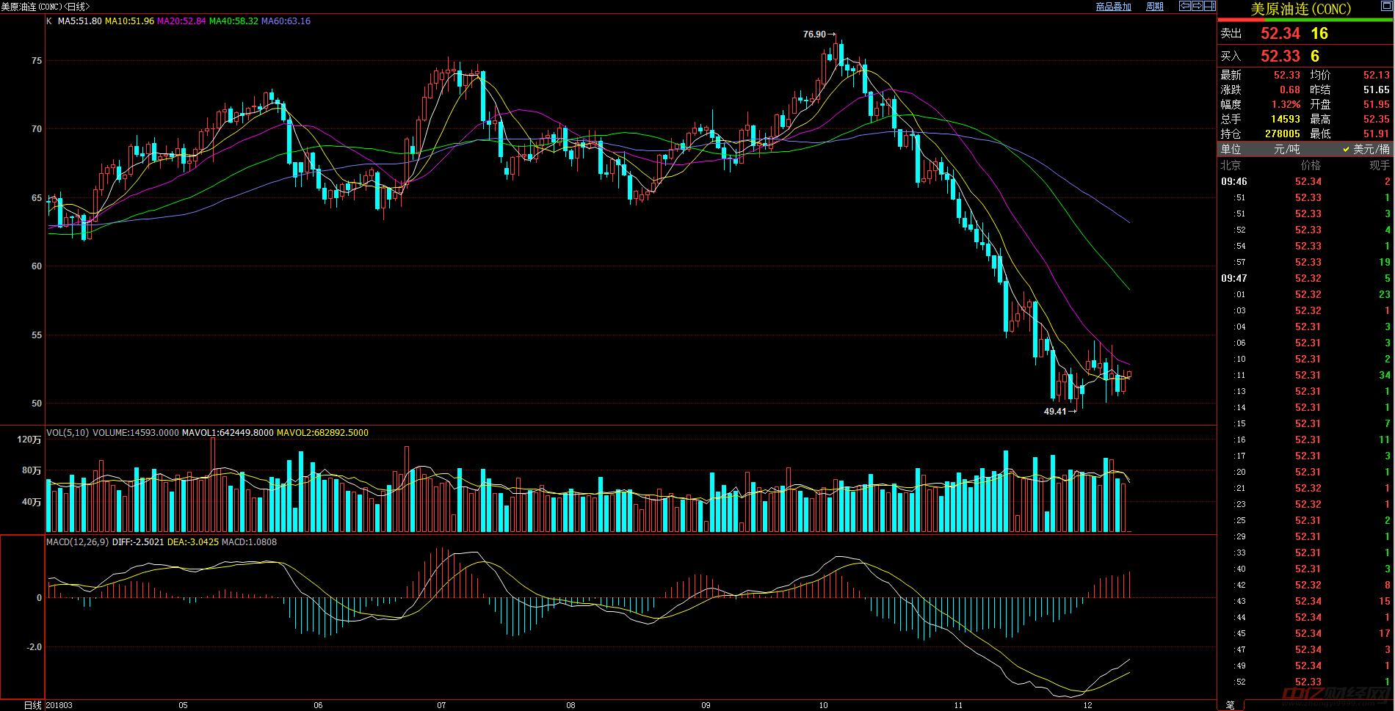
Task: Click the 12 month marker on time axis
Action: [1087, 705]
